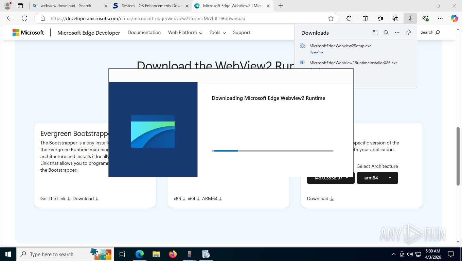Search downloads magnifier icon
Viewport: 462px width, 261px height.
386,33
